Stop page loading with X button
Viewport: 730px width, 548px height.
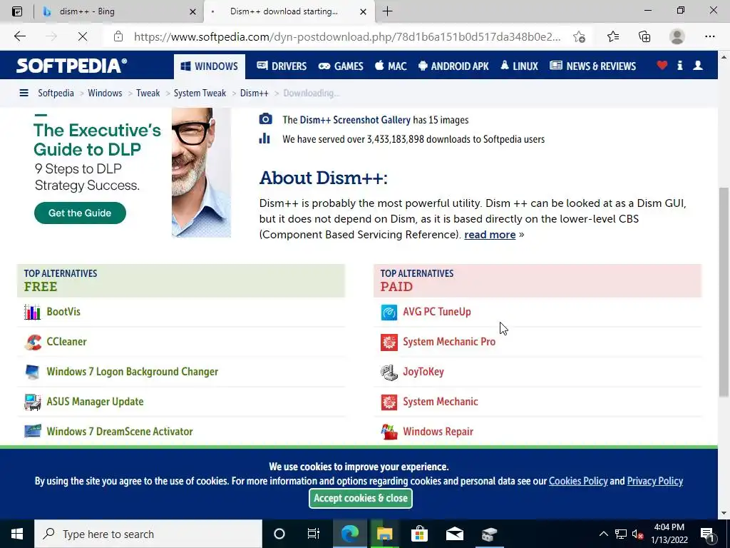tap(83, 36)
